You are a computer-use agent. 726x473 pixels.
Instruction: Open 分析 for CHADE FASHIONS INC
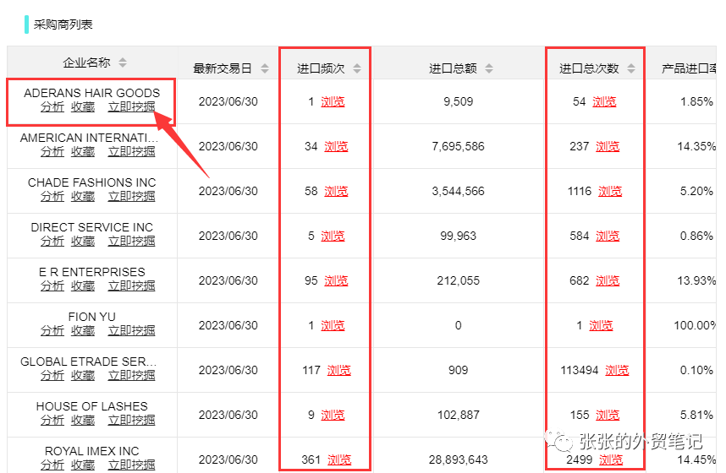coord(52,197)
